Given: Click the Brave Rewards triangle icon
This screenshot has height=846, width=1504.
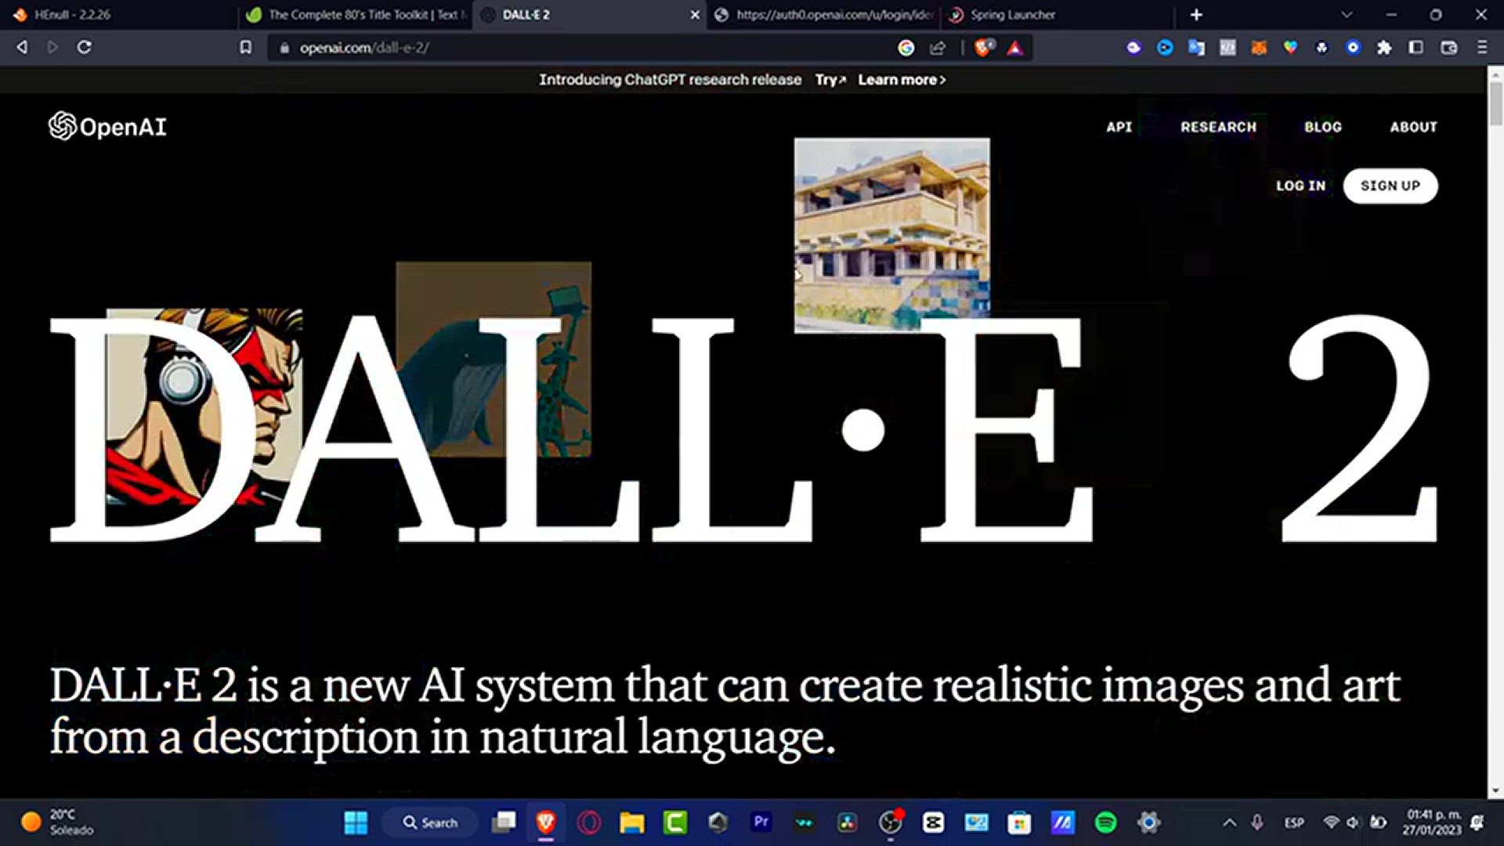Looking at the screenshot, I should [1015, 48].
